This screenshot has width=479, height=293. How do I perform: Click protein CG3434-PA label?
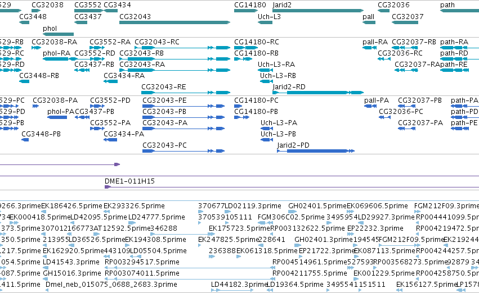124,134
